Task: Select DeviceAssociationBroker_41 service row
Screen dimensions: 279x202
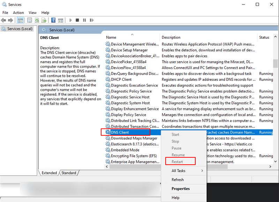Action: [189, 56]
